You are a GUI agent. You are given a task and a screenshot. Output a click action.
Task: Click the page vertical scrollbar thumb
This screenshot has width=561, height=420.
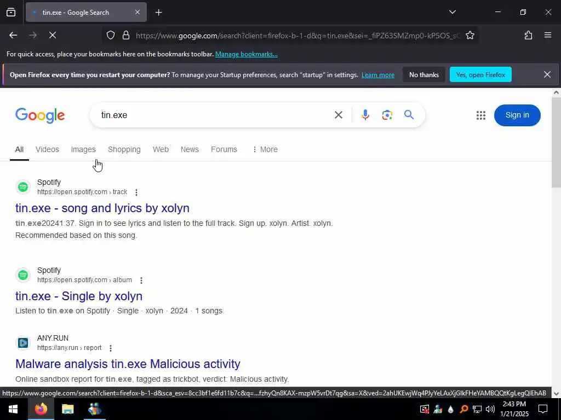556,142
